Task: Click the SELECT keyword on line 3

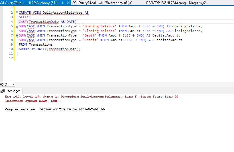Action: click(x=25, y=17)
